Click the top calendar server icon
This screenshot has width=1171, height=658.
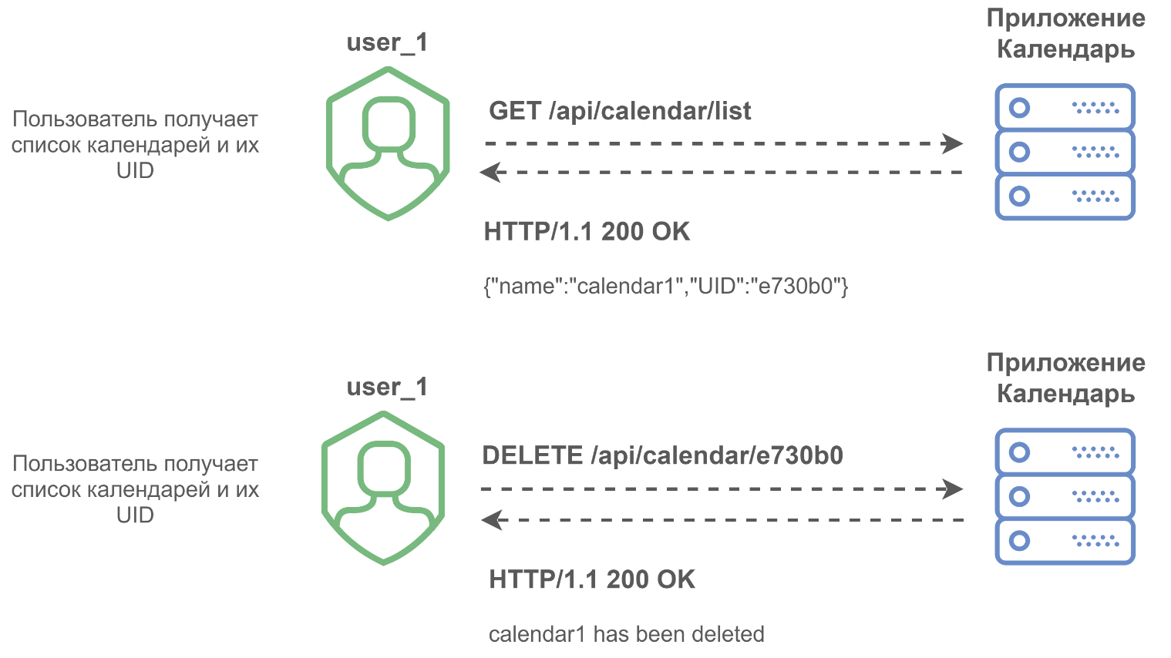pos(1065,152)
